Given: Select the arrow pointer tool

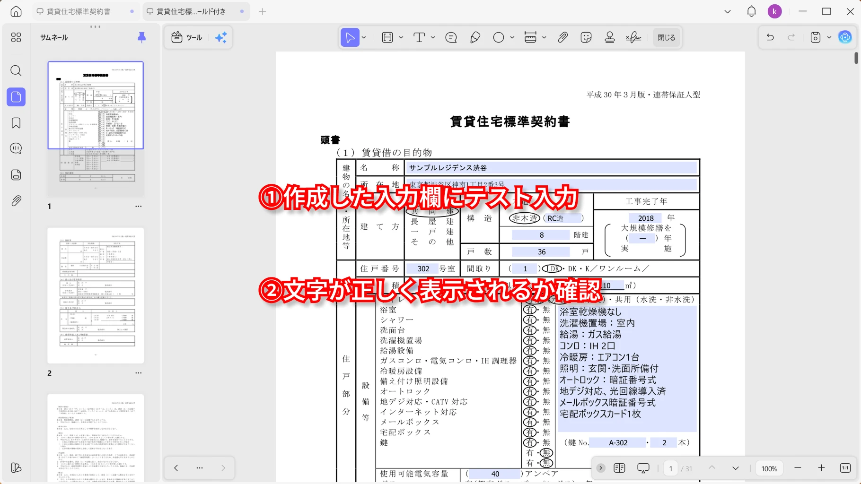Looking at the screenshot, I should coord(350,37).
